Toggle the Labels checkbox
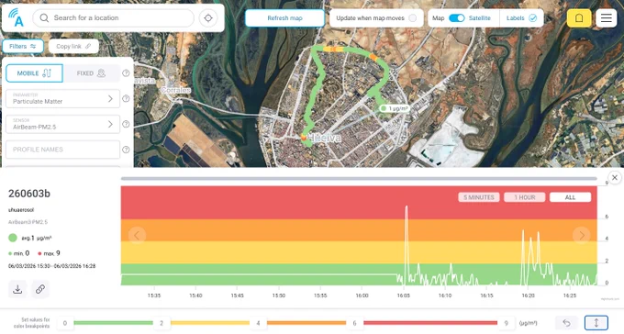Image resolution: width=624 pixels, height=334 pixels. coord(532,18)
